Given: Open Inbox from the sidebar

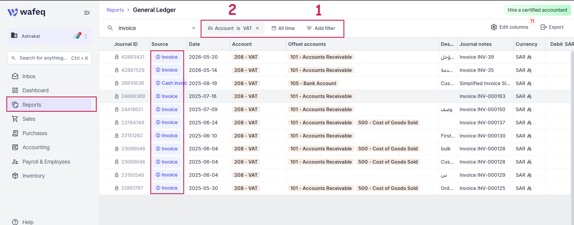Looking at the screenshot, I should (29, 76).
